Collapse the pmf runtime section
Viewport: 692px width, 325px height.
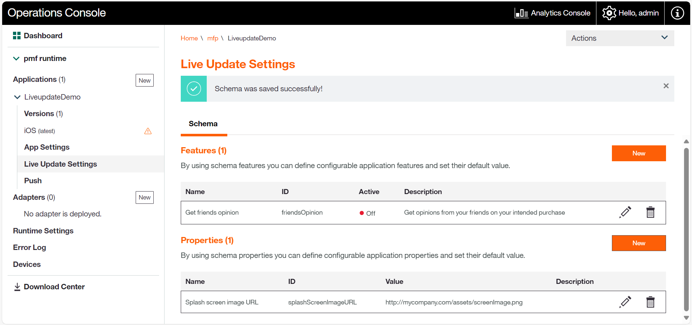click(x=16, y=58)
